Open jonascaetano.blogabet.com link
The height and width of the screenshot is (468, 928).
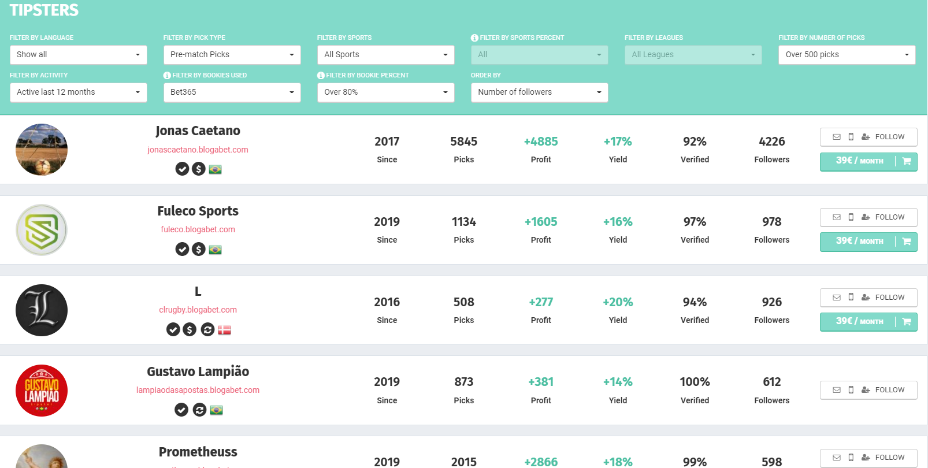click(198, 150)
